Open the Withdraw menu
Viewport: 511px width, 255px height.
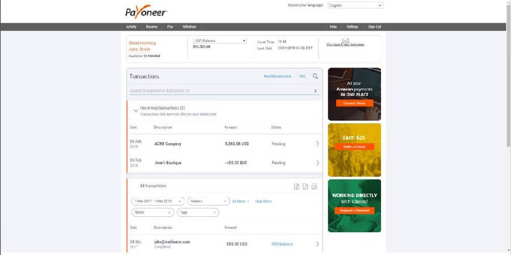pos(189,27)
